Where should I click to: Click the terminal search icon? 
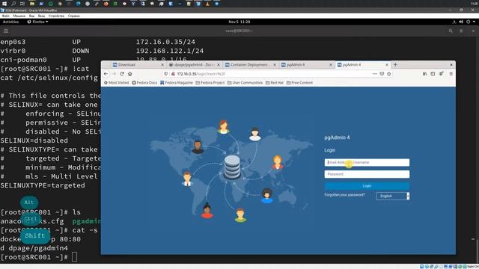coord(451,31)
